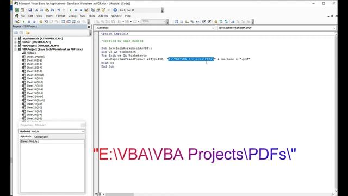
Task: Click the Call Stack icon in Debug toolbar
Action: [84, 22]
